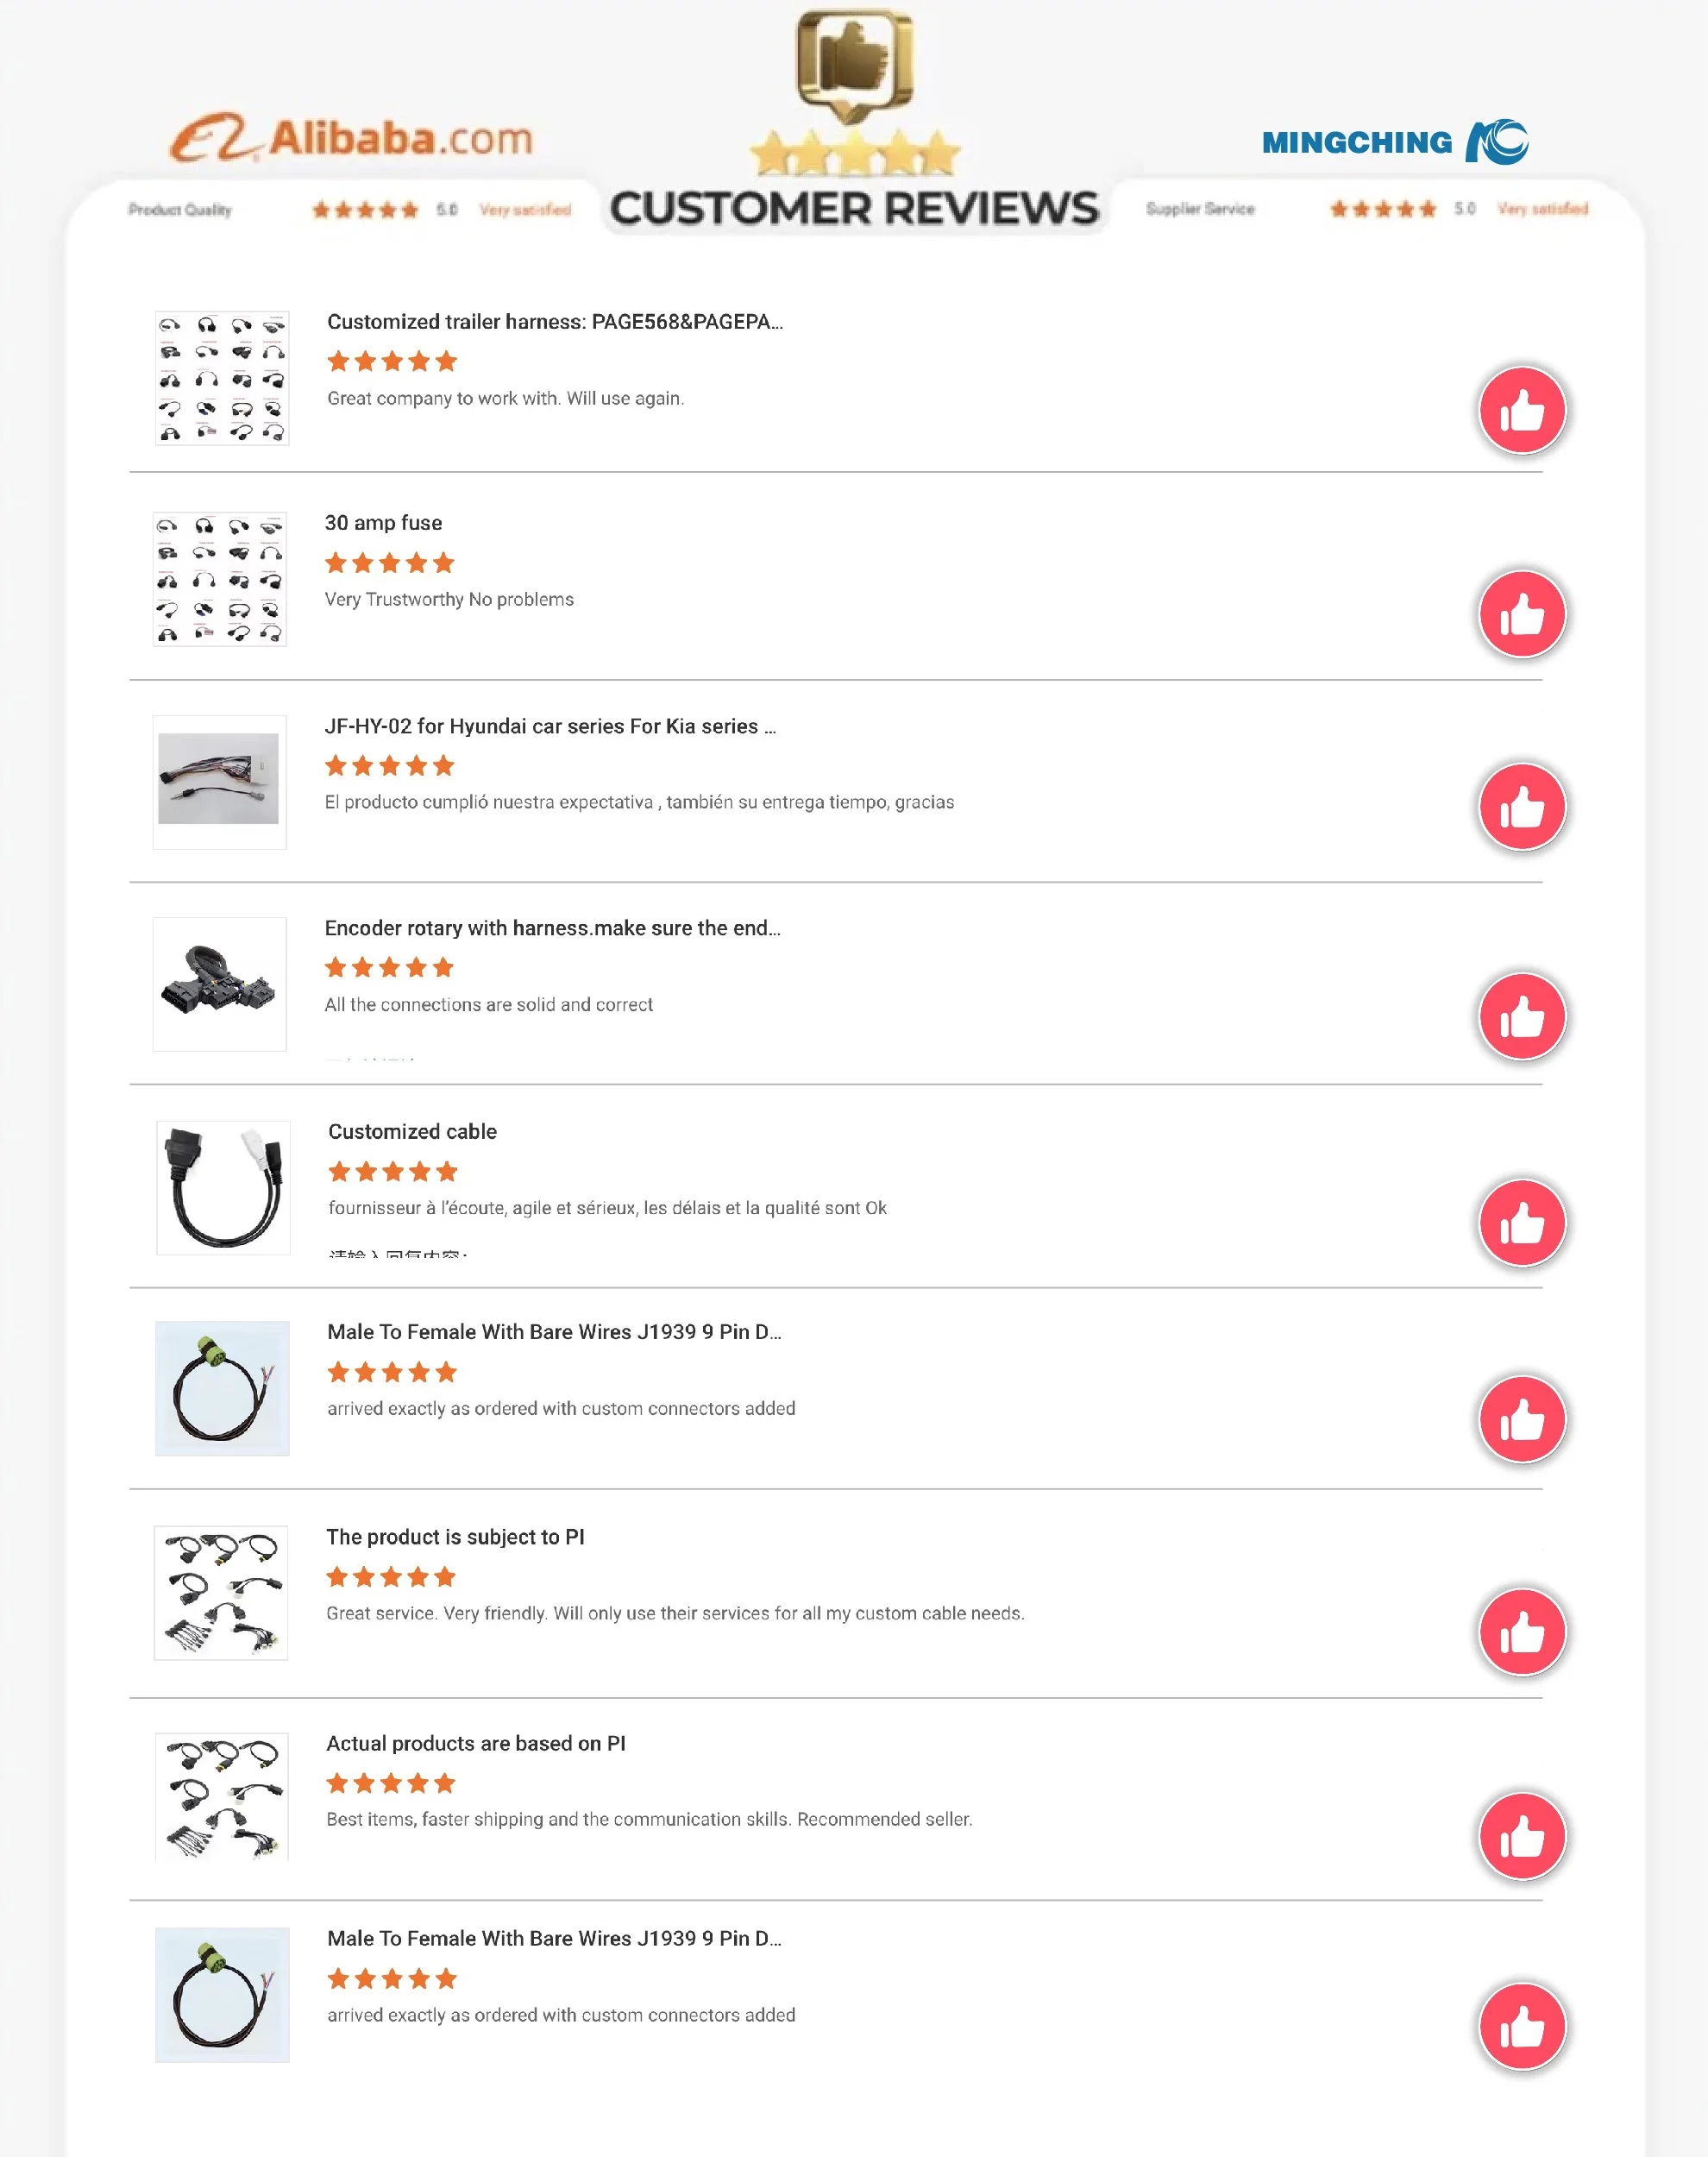Click thumbs-up beside JF-HY-02 Hyundai review
This screenshot has width=1708, height=2157.
(1521, 807)
